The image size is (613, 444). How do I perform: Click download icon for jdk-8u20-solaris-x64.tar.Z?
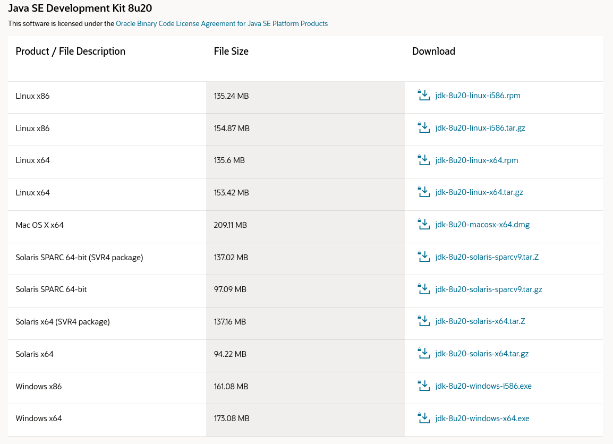[x=424, y=321]
